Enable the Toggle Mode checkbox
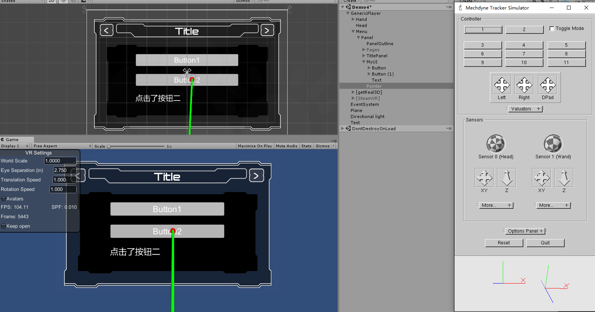The height and width of the screenshot is (312, 595). click(x=552, y=28)
